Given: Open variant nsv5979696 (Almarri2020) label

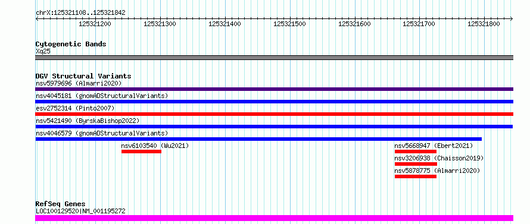Looking at the screenshot, I should (79, 83).
